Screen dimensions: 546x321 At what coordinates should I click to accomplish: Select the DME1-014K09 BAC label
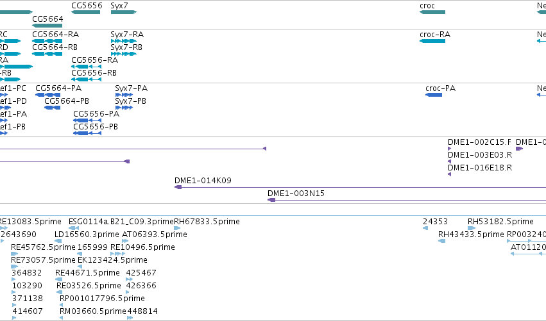(203, 181)
